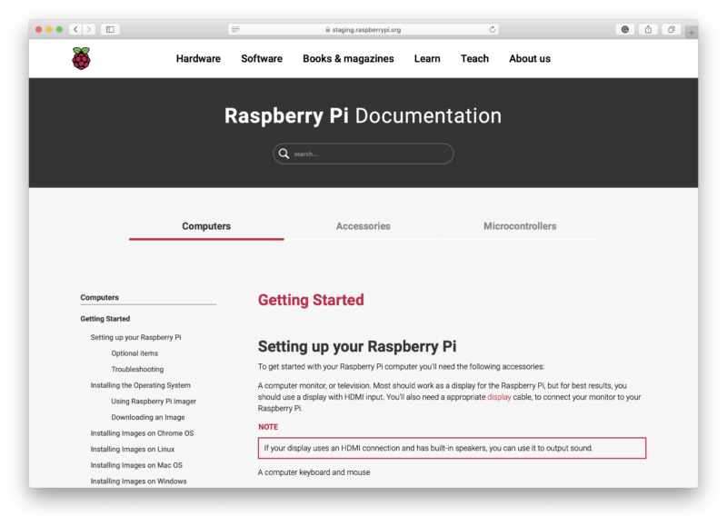The image size is (727, 526).
Task: Click the Safari forward arrow
Action: click(88, 29)
